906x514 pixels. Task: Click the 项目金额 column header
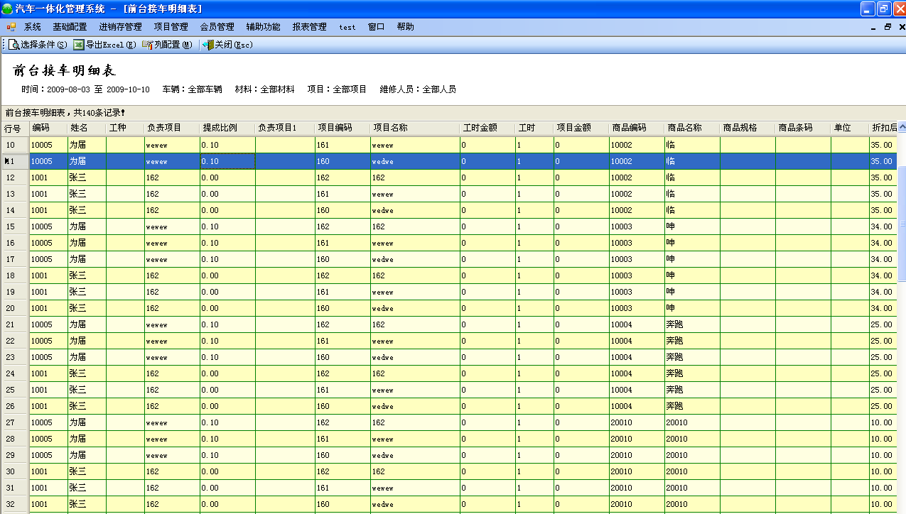(x=581, y=128)
